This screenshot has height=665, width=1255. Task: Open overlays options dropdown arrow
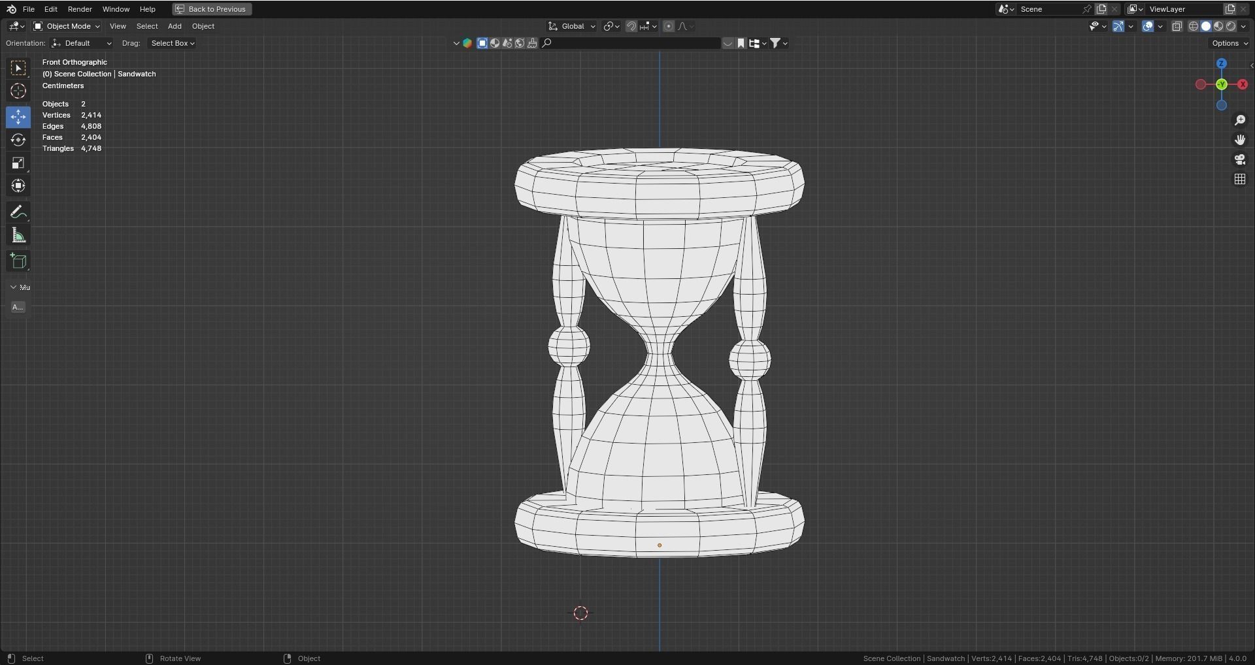pyautogui.click(x=1160, y=26)
